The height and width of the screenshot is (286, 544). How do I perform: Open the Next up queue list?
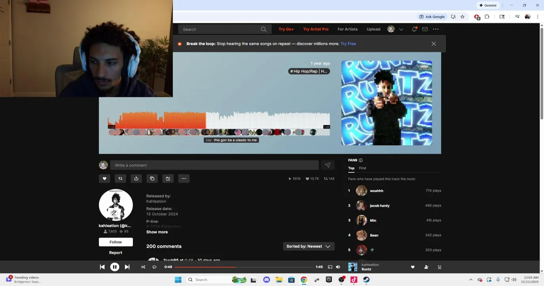click(x=439, y=267)
